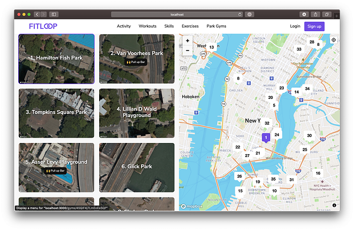The height and width of the screenshot is (230, 354).
Task: Click the map attribution info icon
Action: tap(334, 205)
